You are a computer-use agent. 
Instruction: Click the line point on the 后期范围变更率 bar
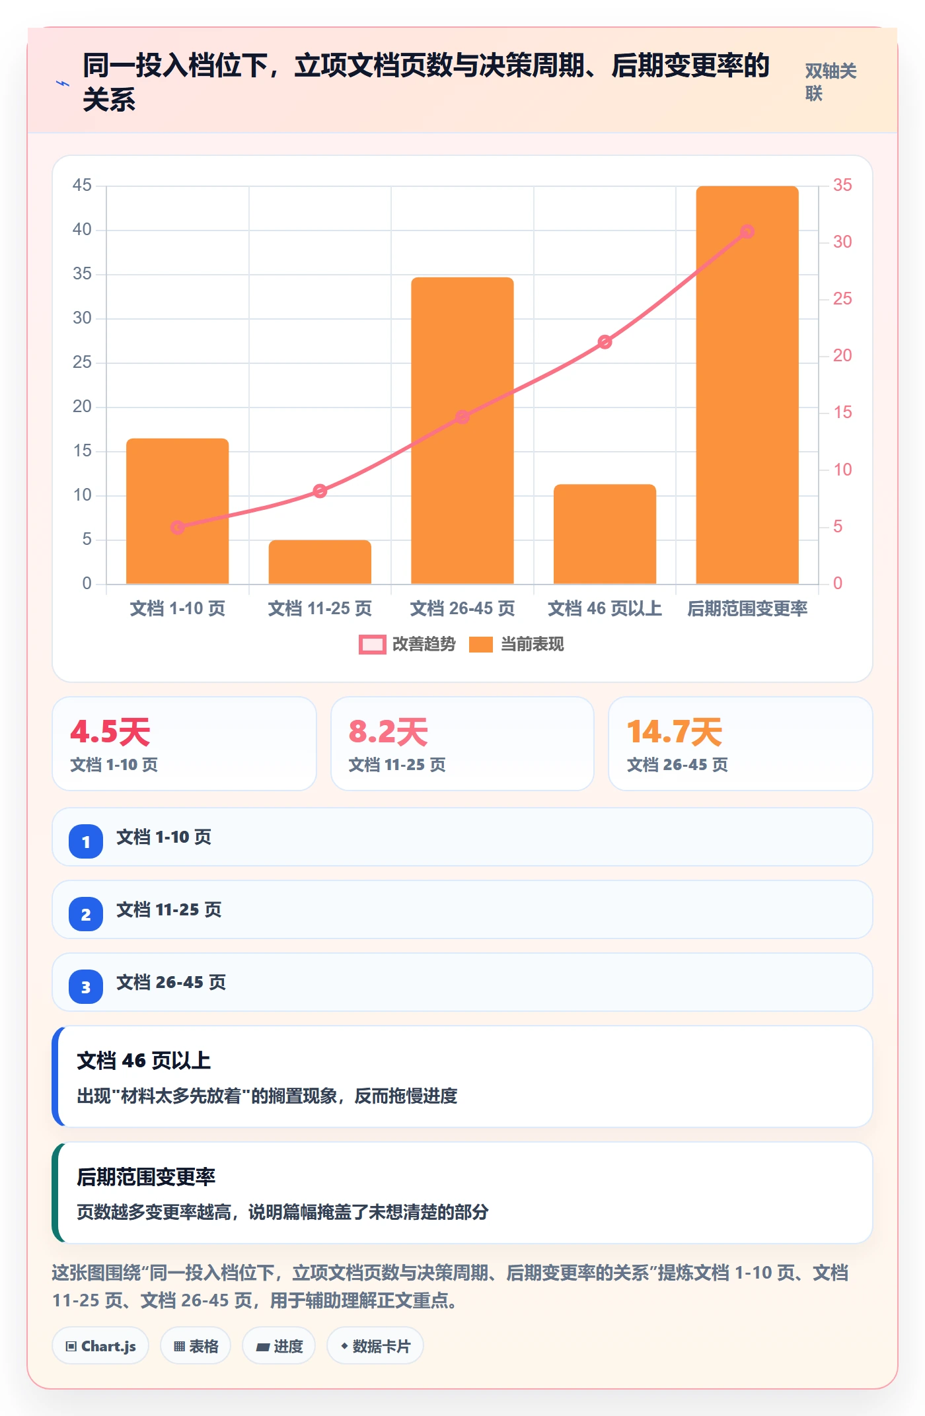click(747, 231)
